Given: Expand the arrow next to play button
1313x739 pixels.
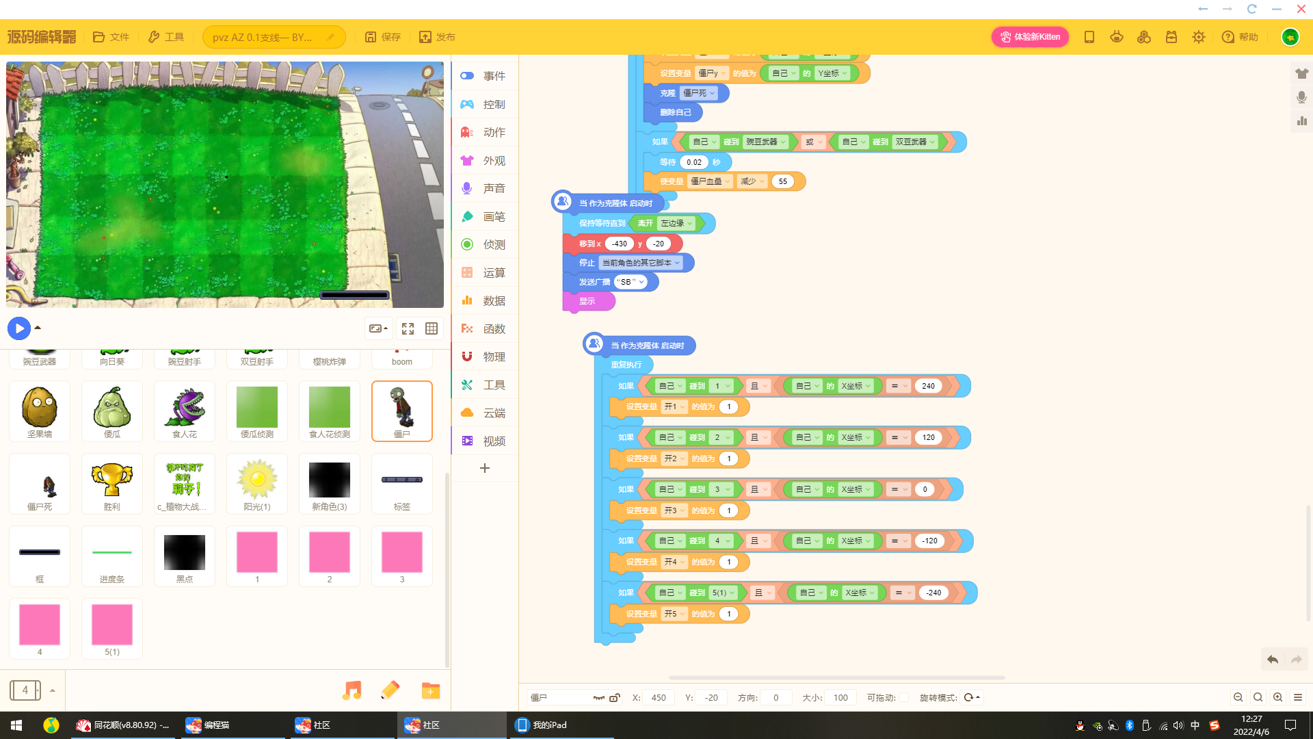Looking at the screenshot, I should point(38,328).
